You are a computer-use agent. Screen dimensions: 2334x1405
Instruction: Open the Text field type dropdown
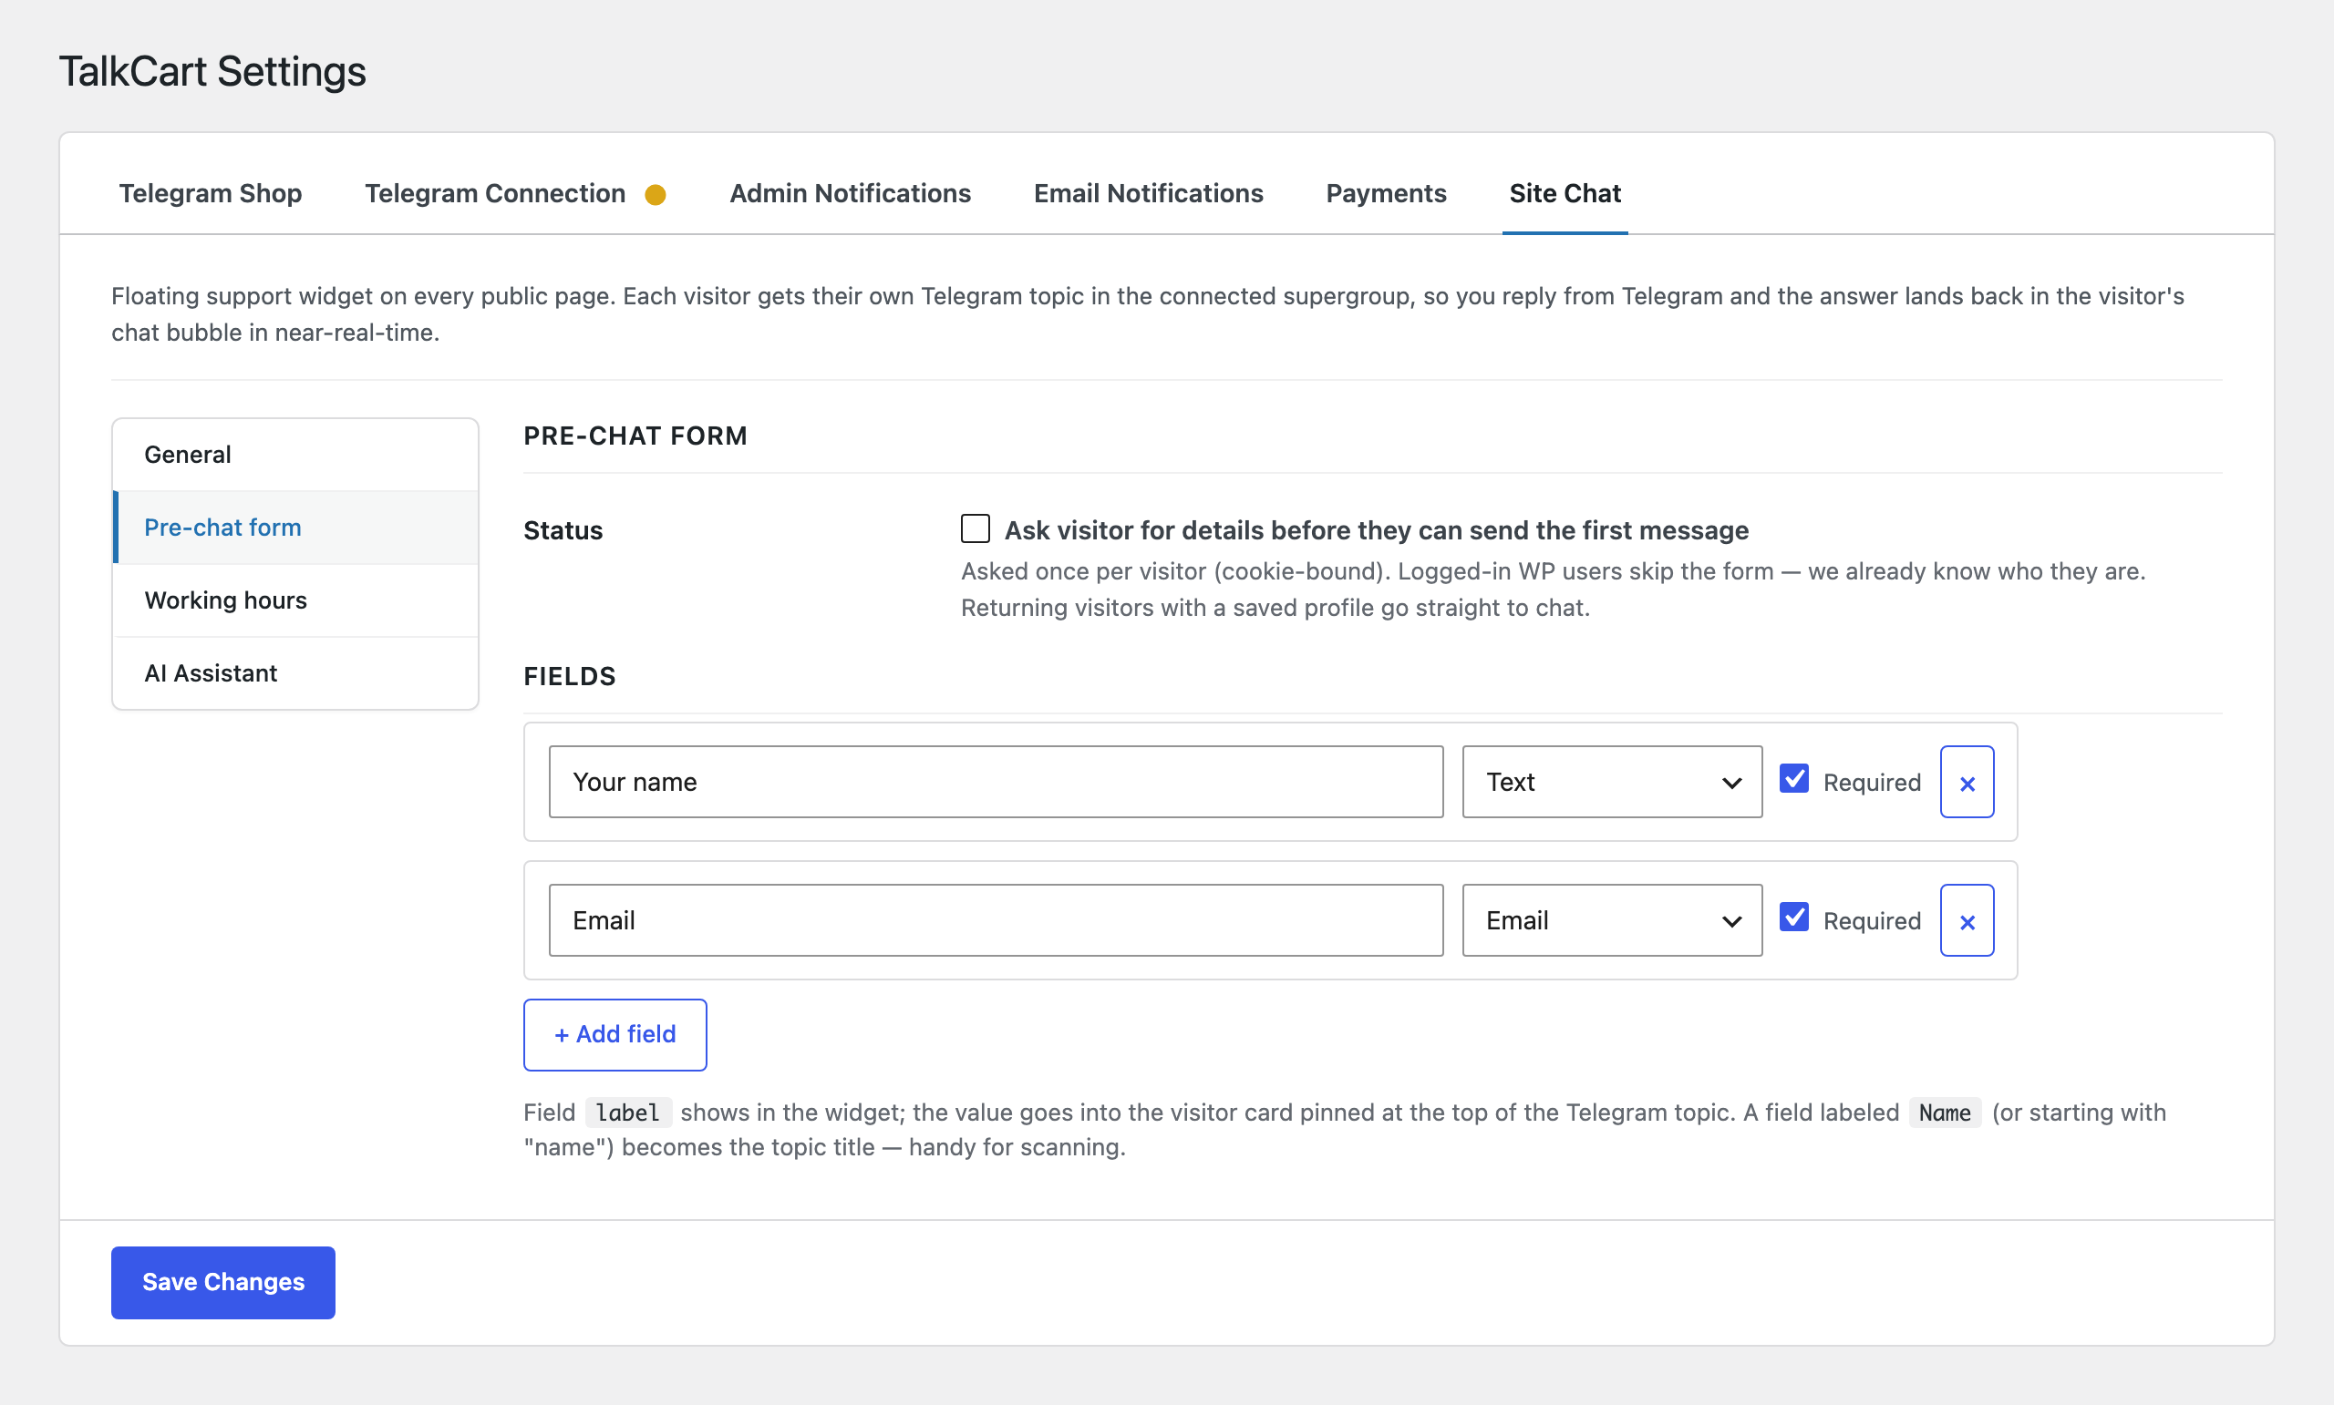(1612, 782)
